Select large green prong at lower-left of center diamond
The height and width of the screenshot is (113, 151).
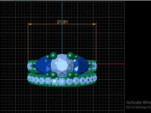click(53, 75)
